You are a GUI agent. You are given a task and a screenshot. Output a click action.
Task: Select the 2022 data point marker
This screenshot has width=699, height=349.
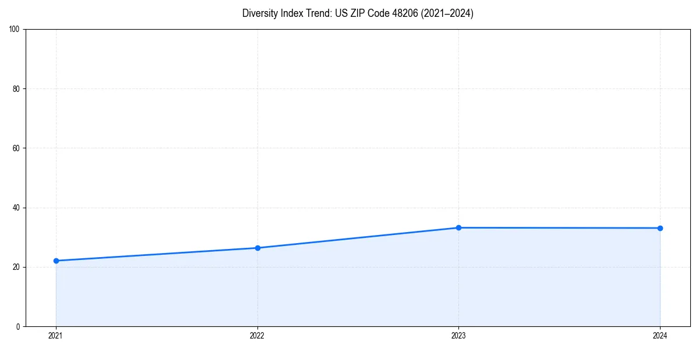coord(257,248)
